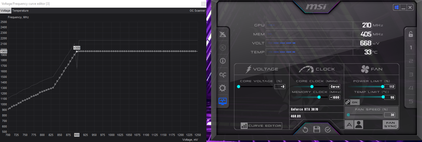The height and width of the screenshot is (142, 422).
Task: Click the core voltage +0 value field
Action: 280,87
